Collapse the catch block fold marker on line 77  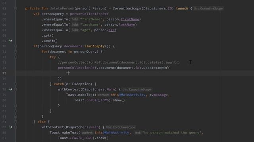click(x=15, y=84)
